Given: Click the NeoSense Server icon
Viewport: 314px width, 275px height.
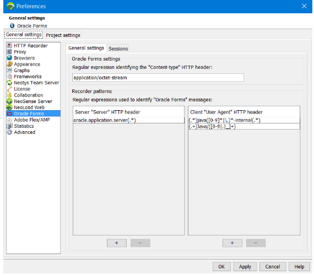Looking at the screenshot, I should point(9,101).
